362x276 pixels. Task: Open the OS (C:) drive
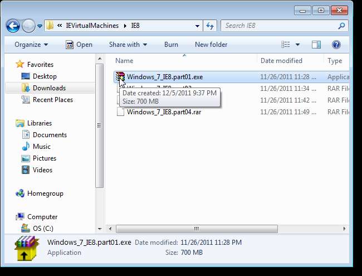(x=43, y=229)
